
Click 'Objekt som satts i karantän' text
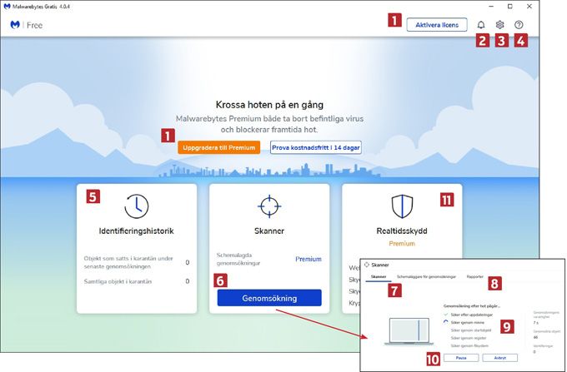(128, 262)
